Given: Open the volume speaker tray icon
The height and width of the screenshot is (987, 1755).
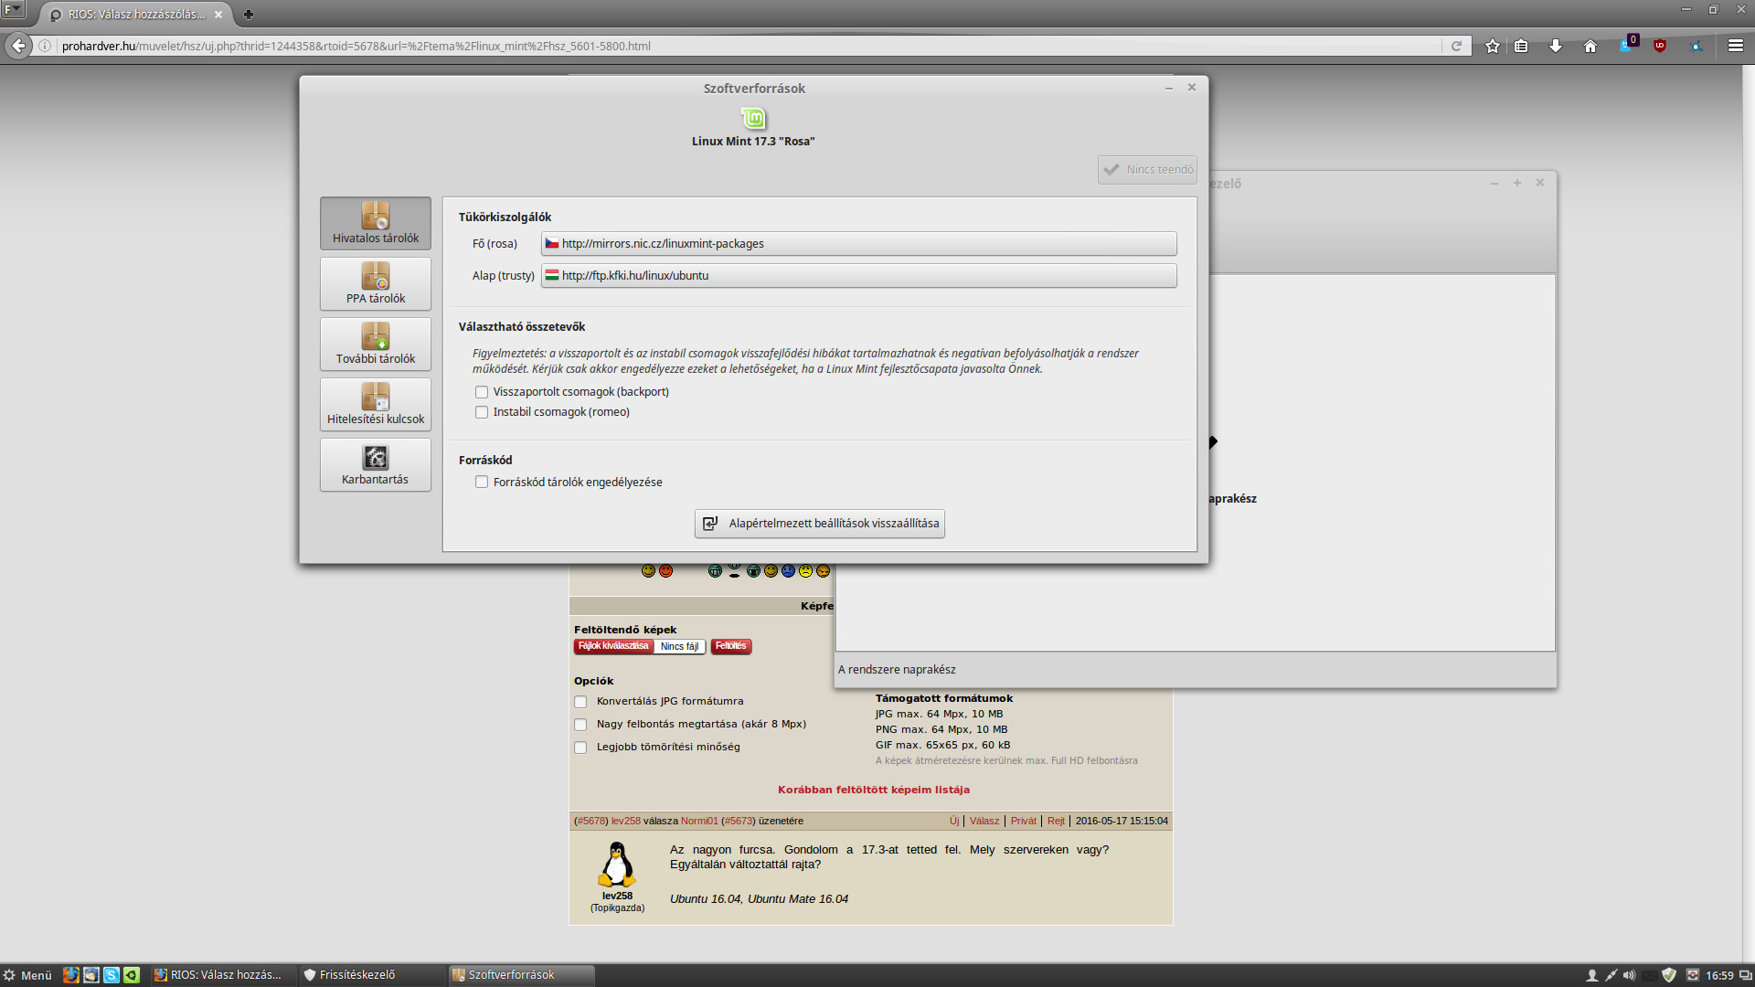Looking at the screenshot, I should 1630,975.
